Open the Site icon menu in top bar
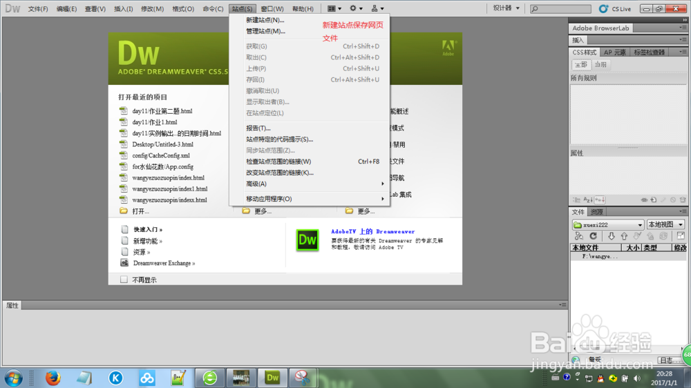691x388 pixels. 377,8
